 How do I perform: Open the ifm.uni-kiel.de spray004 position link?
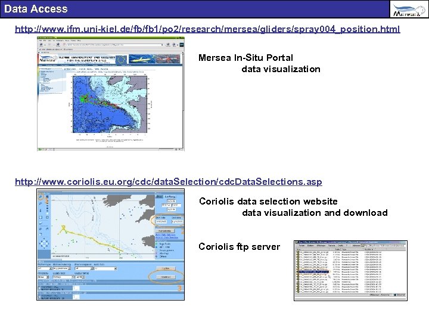(207, 29)
